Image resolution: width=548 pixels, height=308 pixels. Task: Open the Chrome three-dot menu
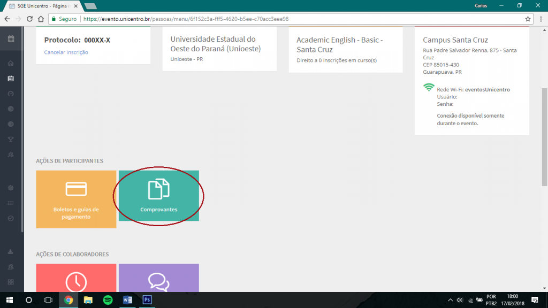pyautogui.click(x=541, y=19)
